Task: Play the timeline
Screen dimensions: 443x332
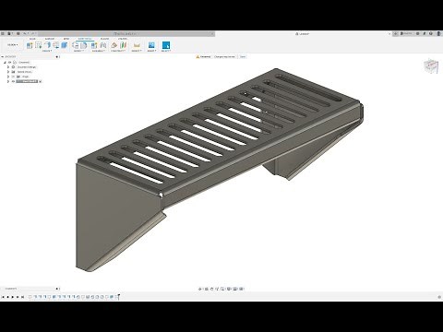Action: 12,297
